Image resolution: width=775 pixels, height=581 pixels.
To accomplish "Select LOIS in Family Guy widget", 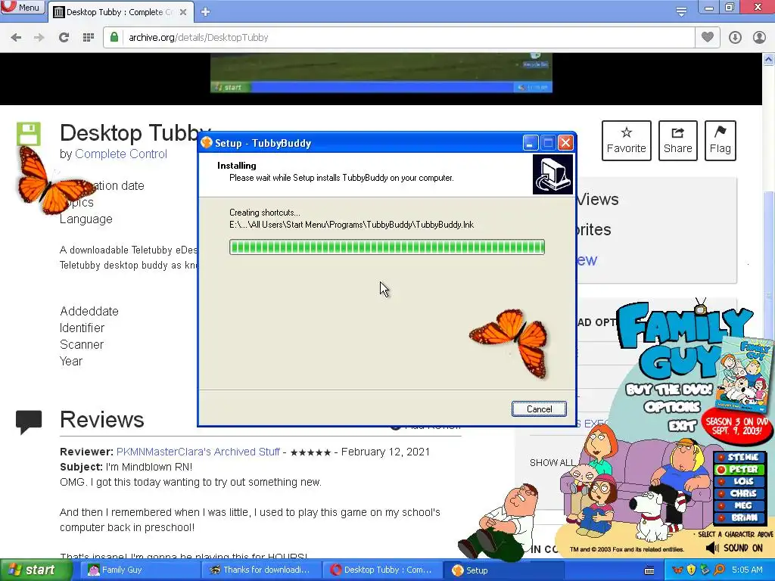I will [739, 481].
